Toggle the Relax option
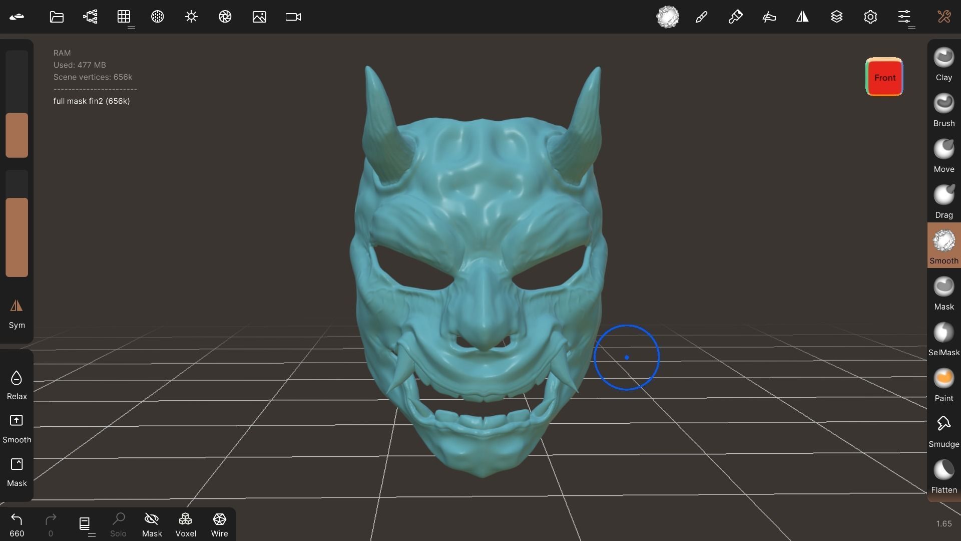This screenshot has height=541, width=961. pos(17,385)
